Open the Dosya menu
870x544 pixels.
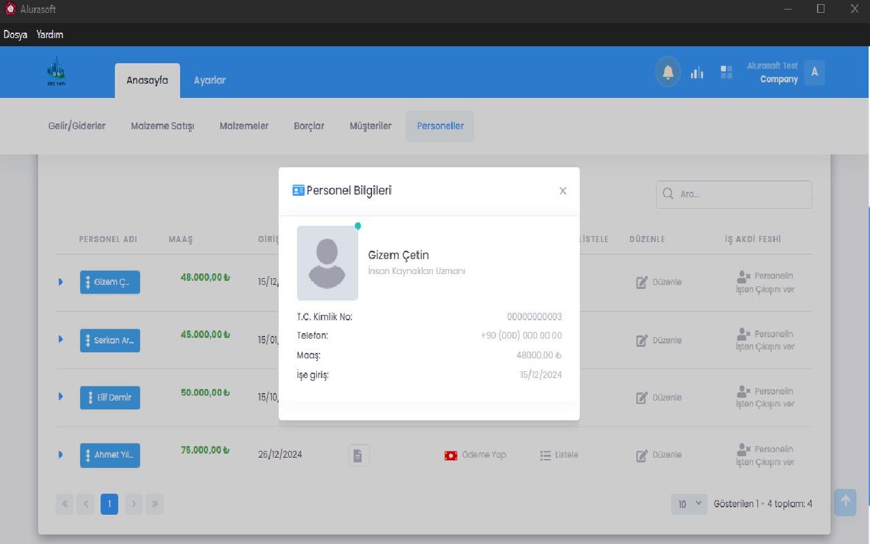point(15,35)
